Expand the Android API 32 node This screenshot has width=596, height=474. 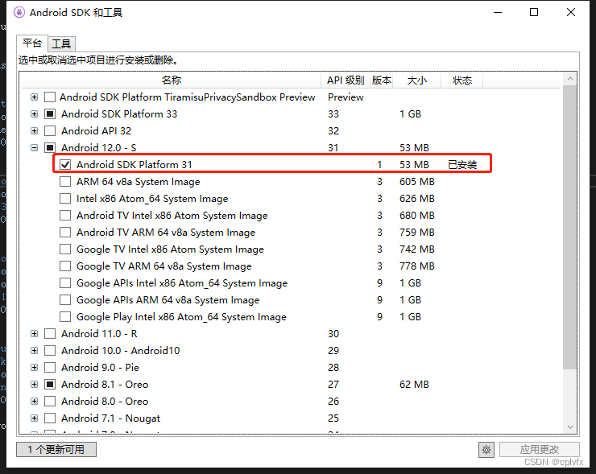pos(34,131)
